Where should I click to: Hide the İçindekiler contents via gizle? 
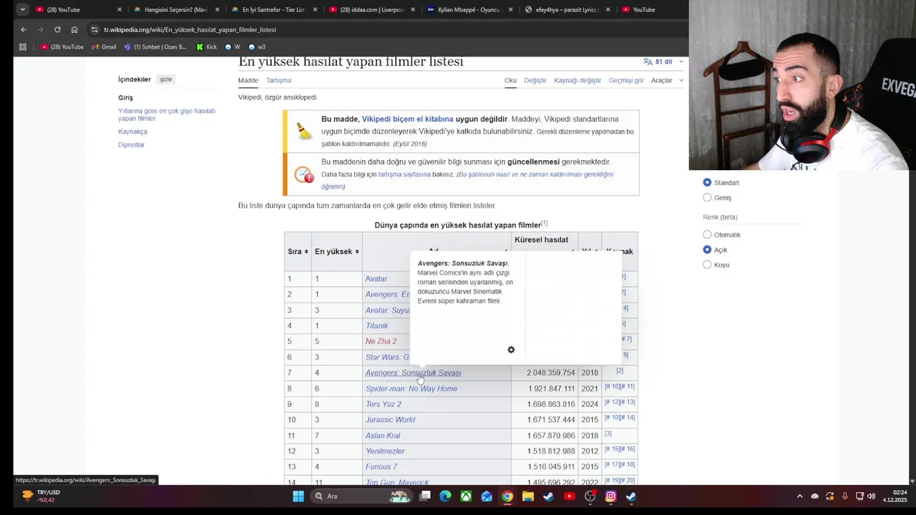(166, 79)
